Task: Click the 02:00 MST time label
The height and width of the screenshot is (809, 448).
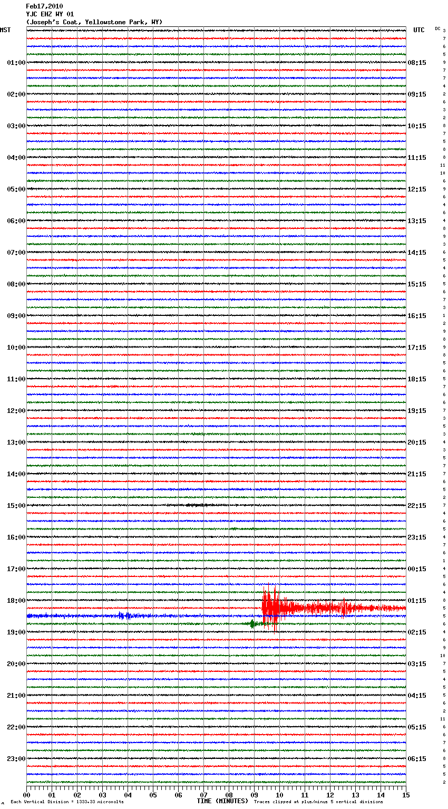Action: pyautogui.click(x=16, y=94)
